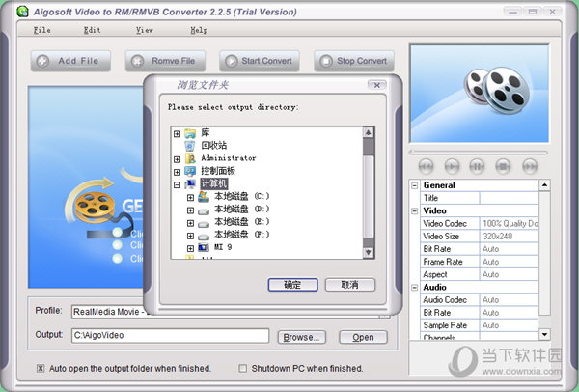Click the play button under preview

[452, 166]
